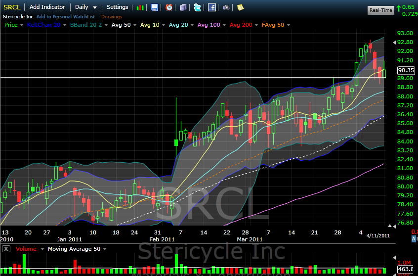Open the Avg 10 indicator dropdown
The height and width of the screenshot is (276, 418).
(163, 25)
